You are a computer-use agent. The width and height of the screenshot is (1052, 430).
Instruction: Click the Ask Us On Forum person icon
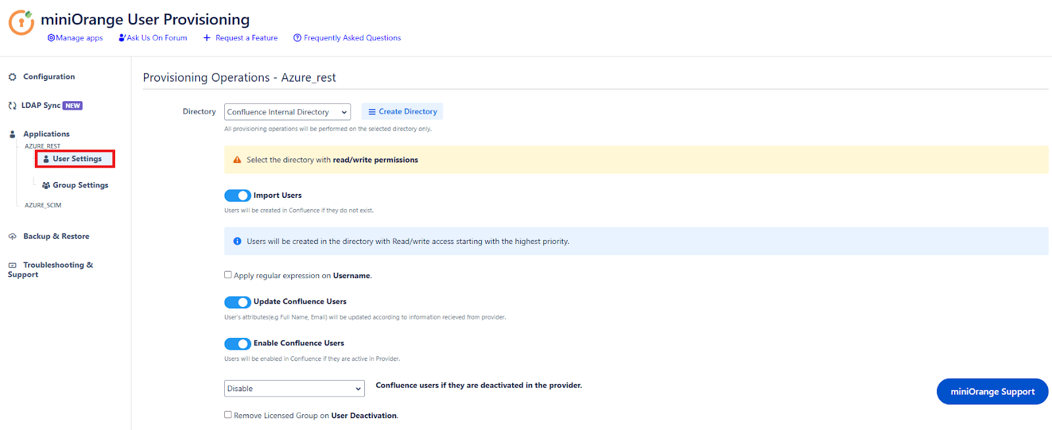122,38
